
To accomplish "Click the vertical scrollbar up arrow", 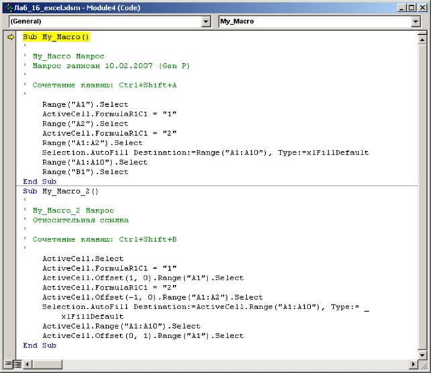I will click(422, 40).
